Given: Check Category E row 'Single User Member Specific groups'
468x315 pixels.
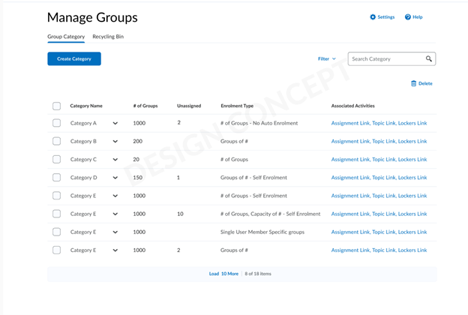Looking at the screenshot, I should 56,232.
